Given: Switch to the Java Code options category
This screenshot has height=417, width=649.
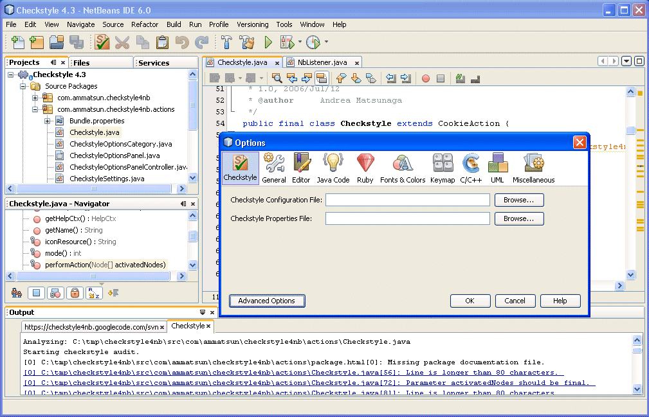Looking at the screenshot, I should coord(333,167).
